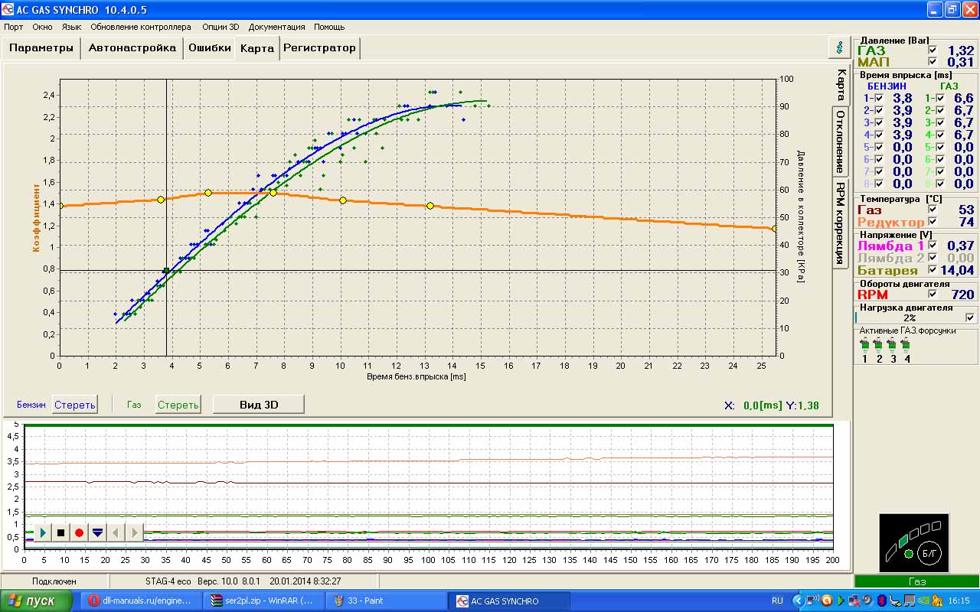Click the Батарея voltage value 14,04
Viewport: 980px width, 612px height.
(x=959, y=270)
